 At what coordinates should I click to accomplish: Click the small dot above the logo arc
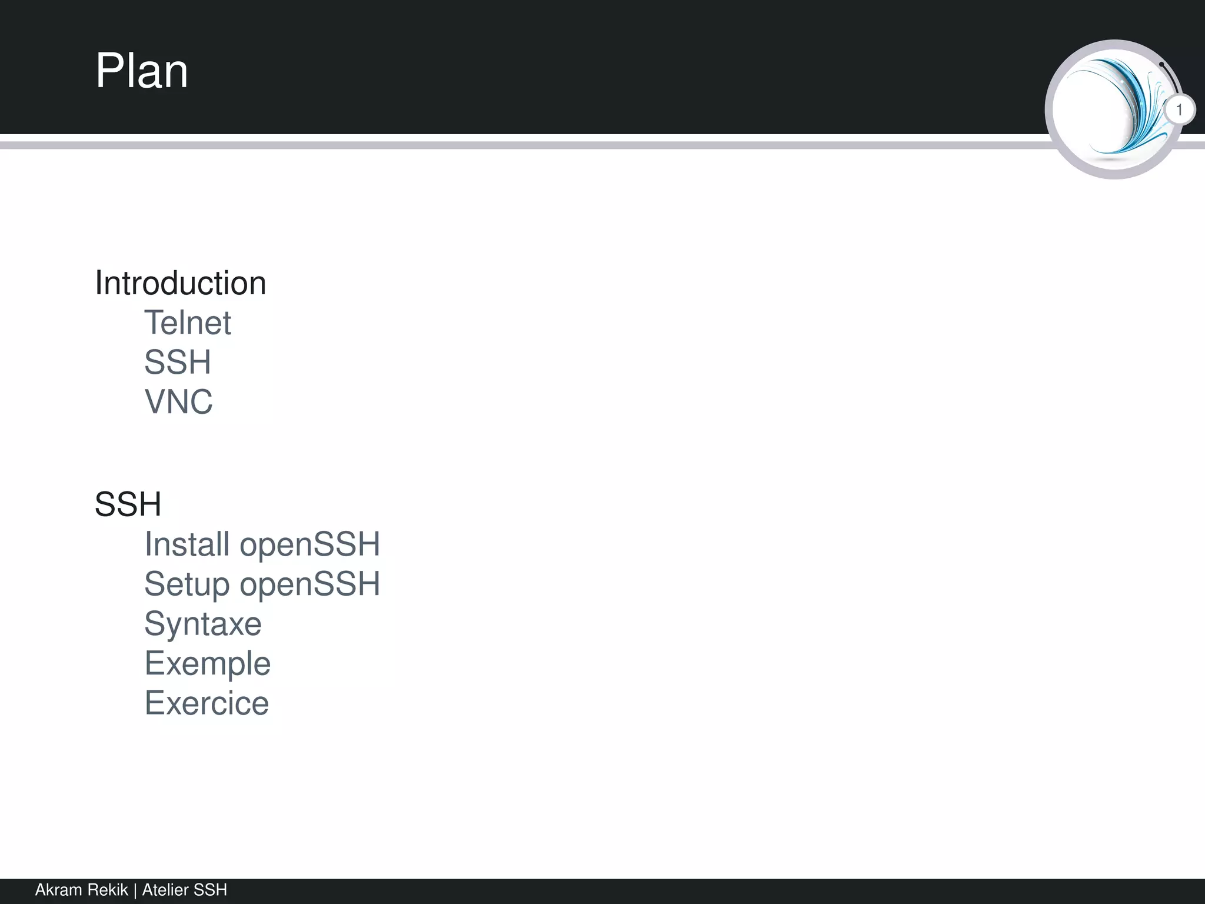coord(1161,64)
